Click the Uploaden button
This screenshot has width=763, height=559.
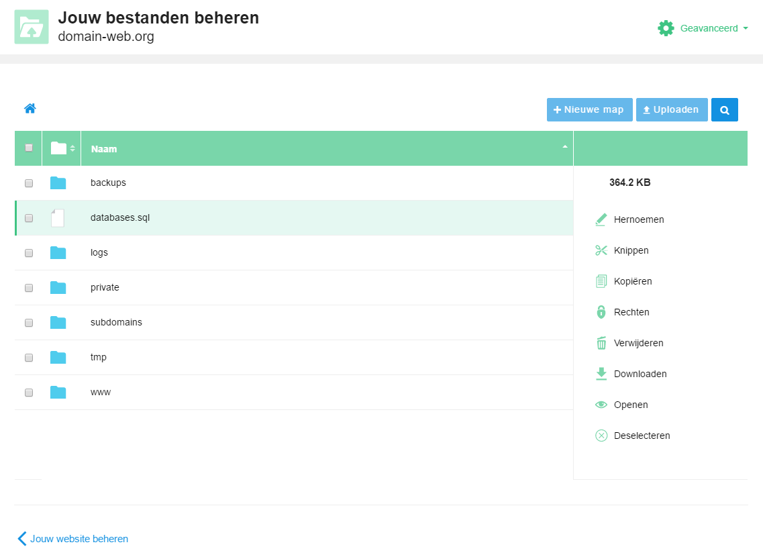click(672, 110)
